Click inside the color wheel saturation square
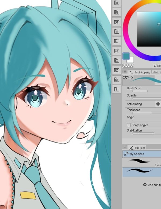 pos(149,29)
